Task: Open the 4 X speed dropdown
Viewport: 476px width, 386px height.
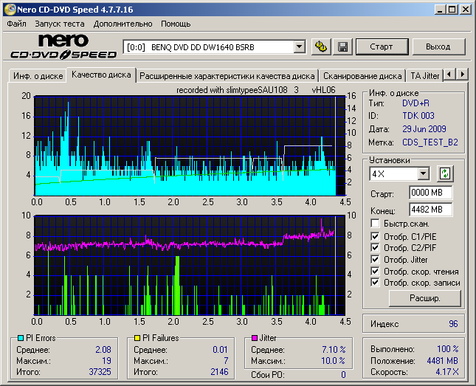Action: click(423, 173)
